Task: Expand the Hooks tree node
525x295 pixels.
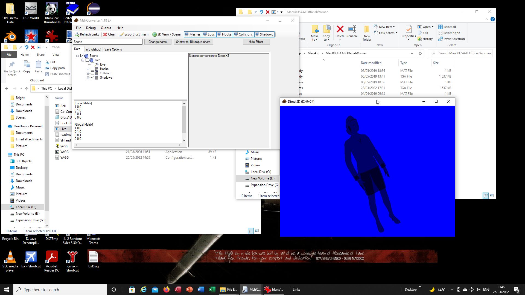Action: 88,69
